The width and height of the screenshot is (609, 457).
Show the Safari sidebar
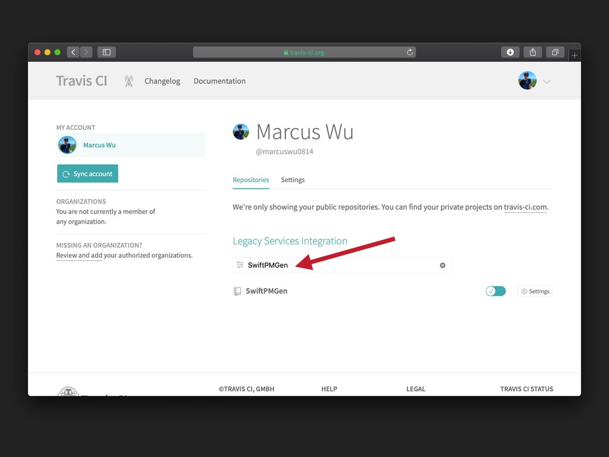coord(106,52)
